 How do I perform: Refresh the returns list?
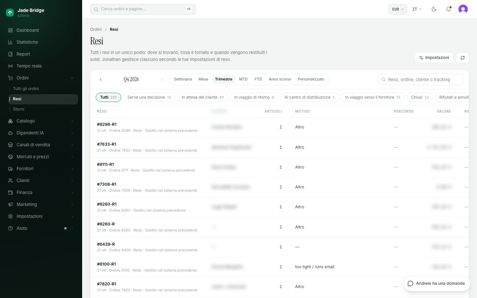pyautogui.click(x=462, y=58)
